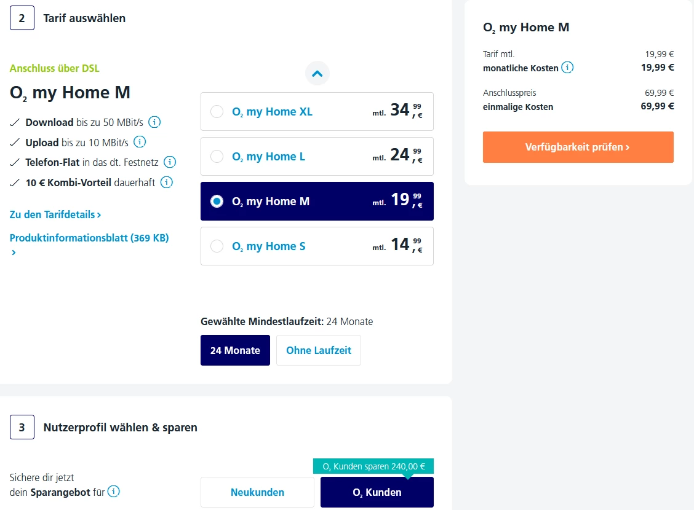Open info icon for Telefon-Flat
Image resolution: width=694 pixels, height=510 pixels.
(x=170, y=162)
